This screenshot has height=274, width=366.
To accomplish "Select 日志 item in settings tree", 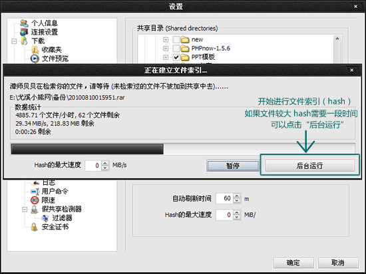I will point(49,182).
